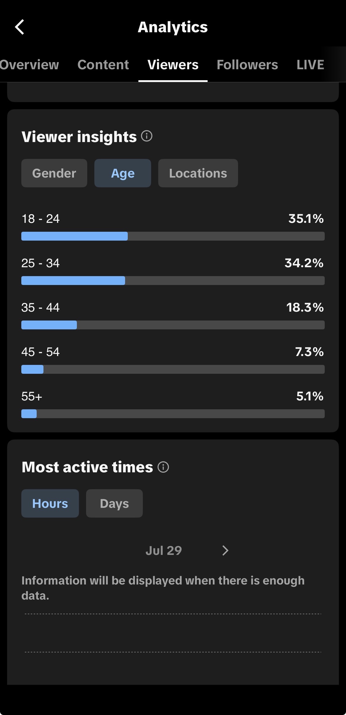
Task: Select the Viewers tab
Action: (x=173, y=65)
